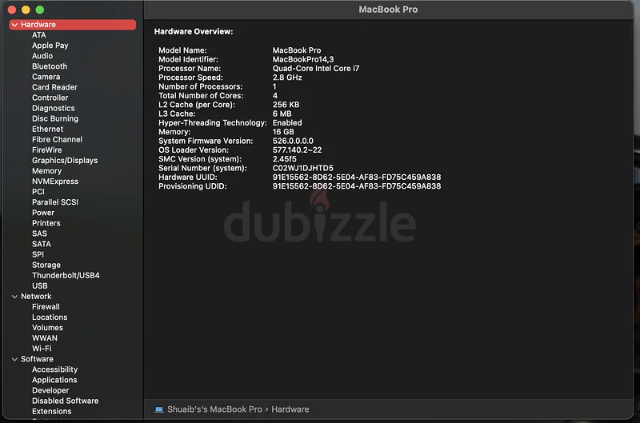The height and width of the screenshot is (423, 640).
Task: Open Apple Pay in sidebar
Action: click(50, 46)
